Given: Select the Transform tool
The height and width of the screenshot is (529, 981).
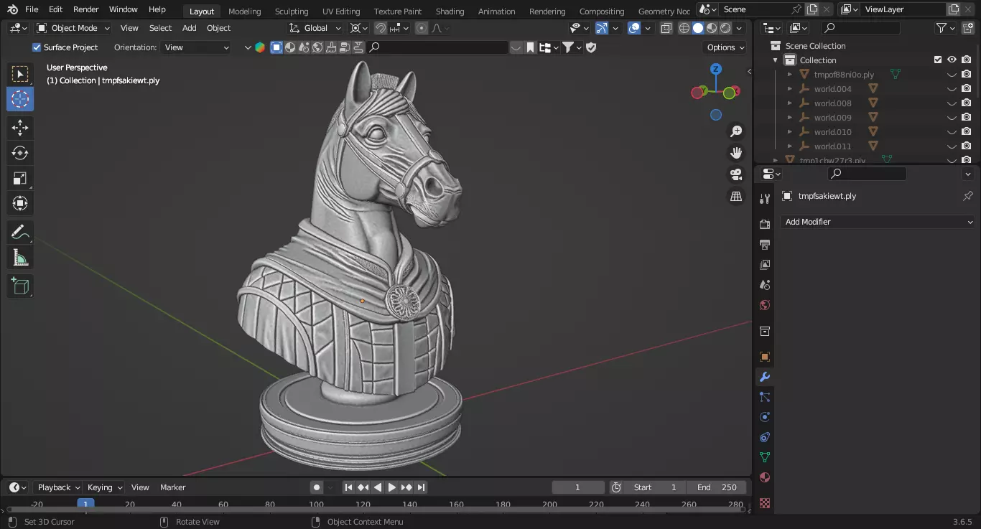Looking at the screenshot, I should tap(20, 203).
